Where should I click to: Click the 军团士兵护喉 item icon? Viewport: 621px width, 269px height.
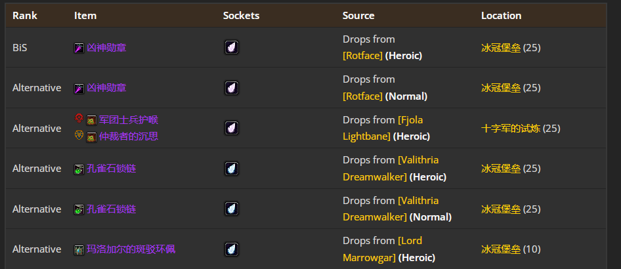tap(91, 120)
